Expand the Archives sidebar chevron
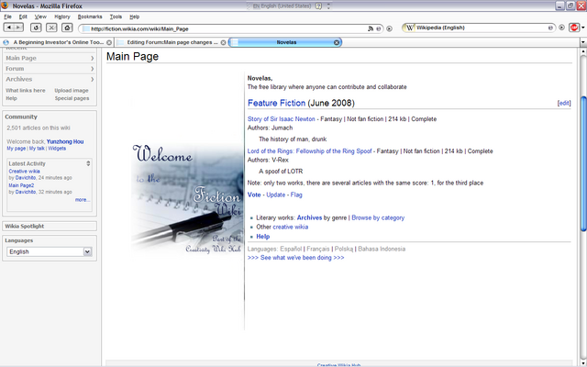 pyautogui.click(x=92, y=79)
